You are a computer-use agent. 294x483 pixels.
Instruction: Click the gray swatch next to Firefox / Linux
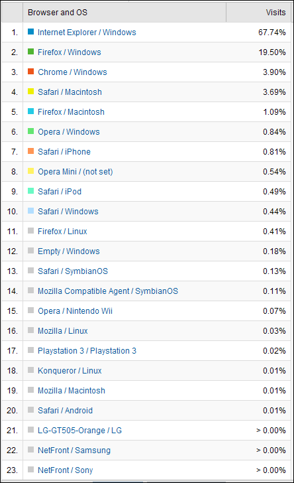coord(30,231)
